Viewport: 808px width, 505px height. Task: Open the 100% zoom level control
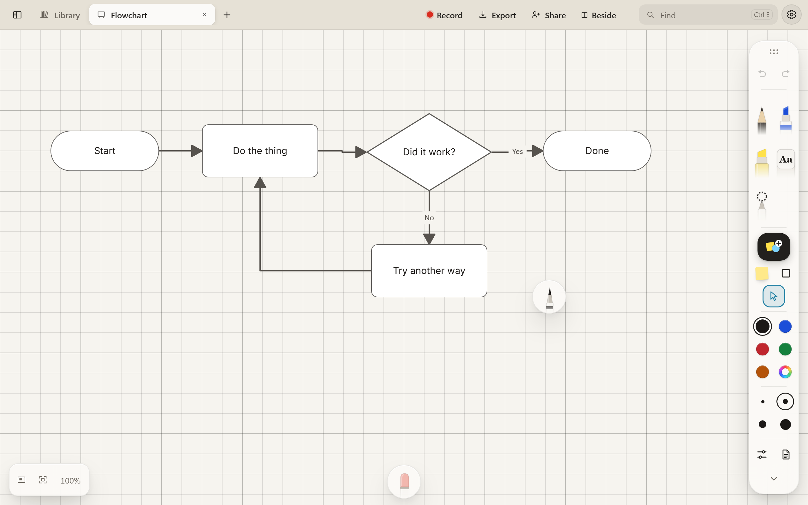coord(70,481)
